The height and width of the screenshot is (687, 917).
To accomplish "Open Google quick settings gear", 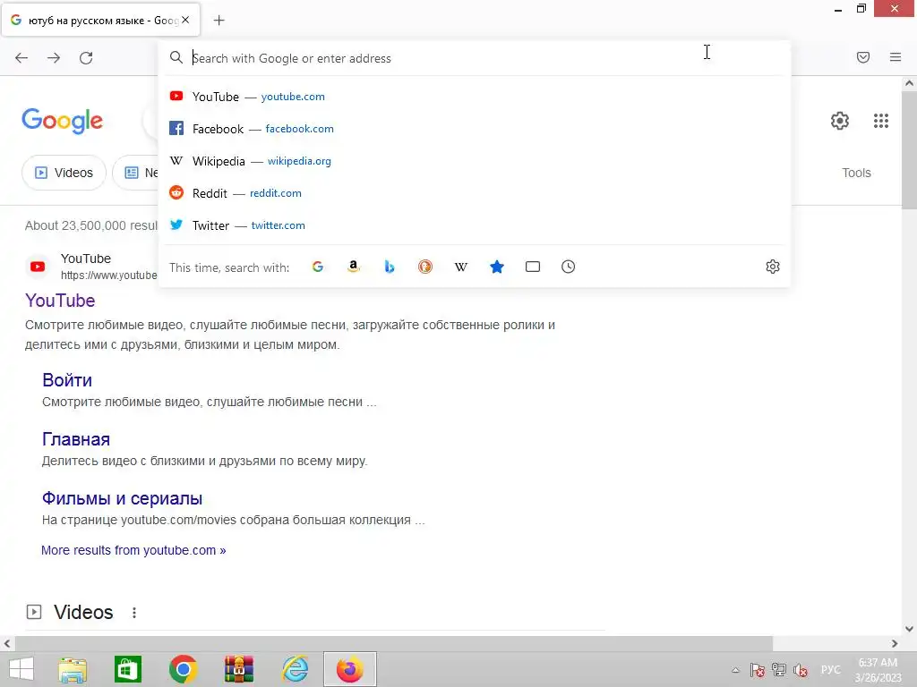I will coord(840,121).
